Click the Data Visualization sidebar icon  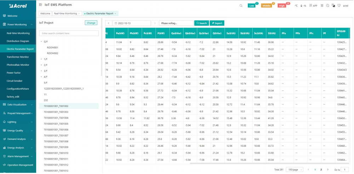click(4, 104)
